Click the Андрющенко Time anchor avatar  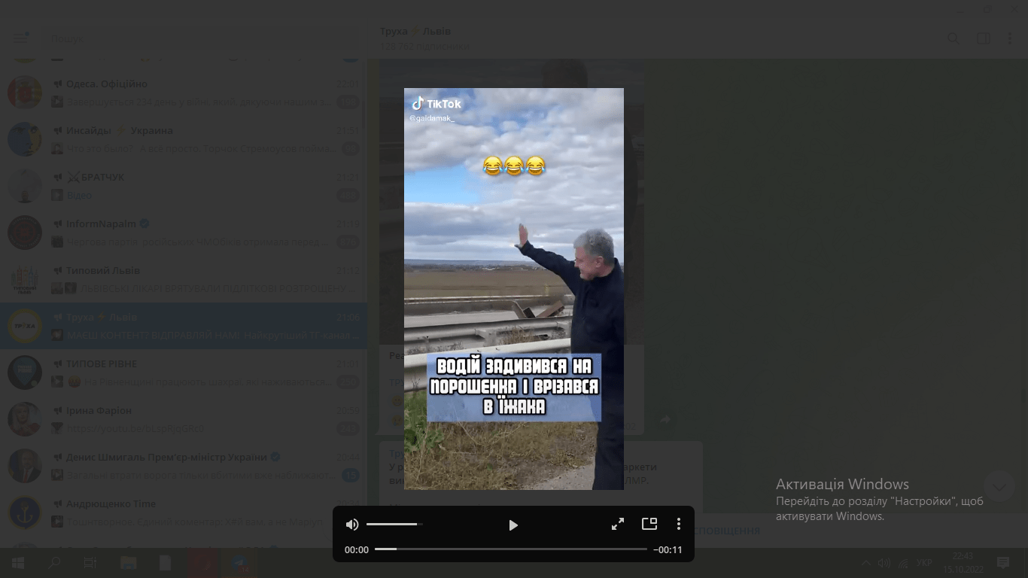(x=25, y=513)
